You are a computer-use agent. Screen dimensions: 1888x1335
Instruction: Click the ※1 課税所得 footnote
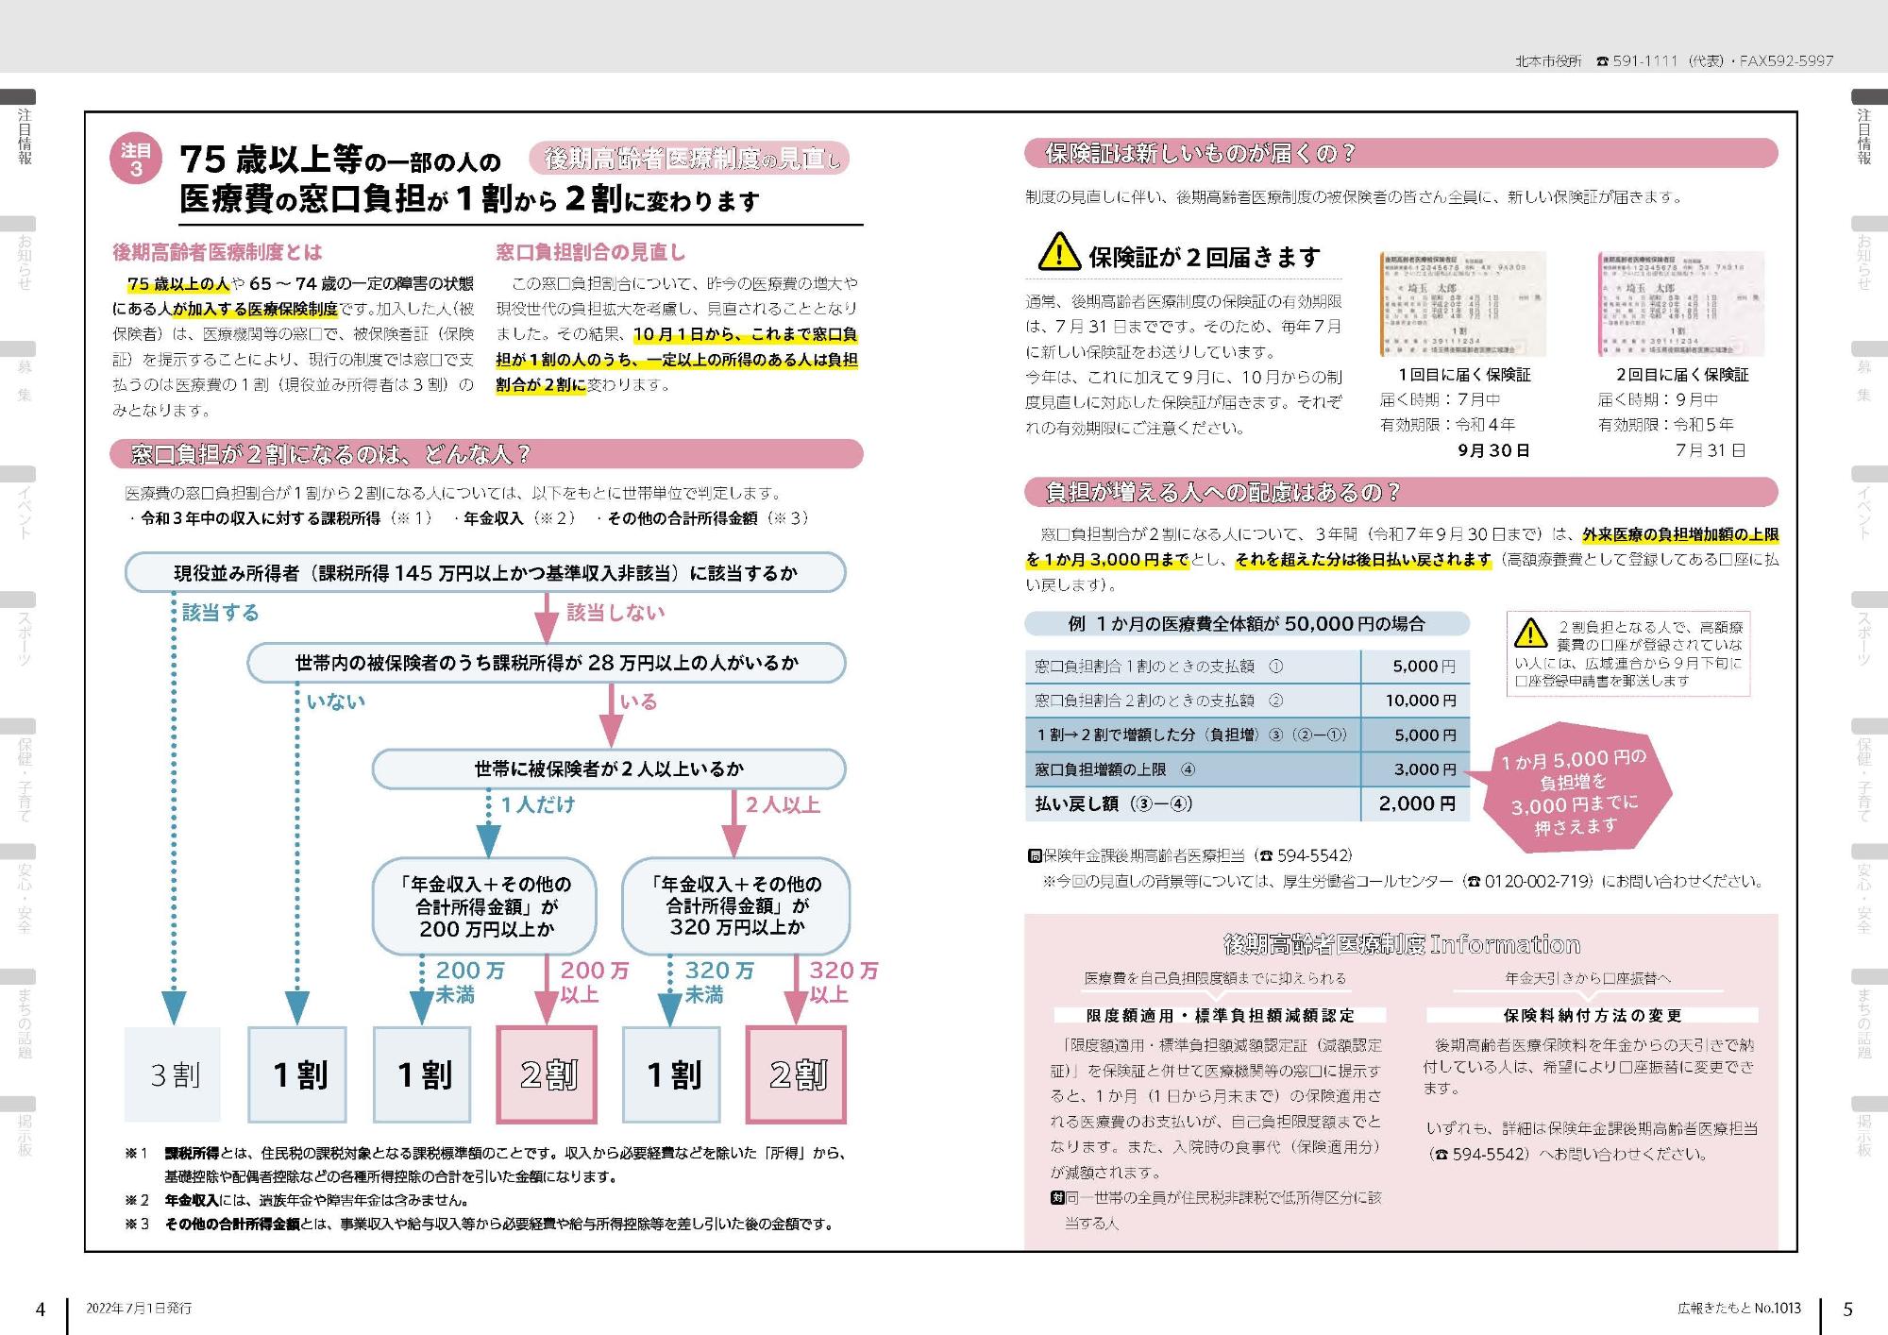pos(486,1164)
